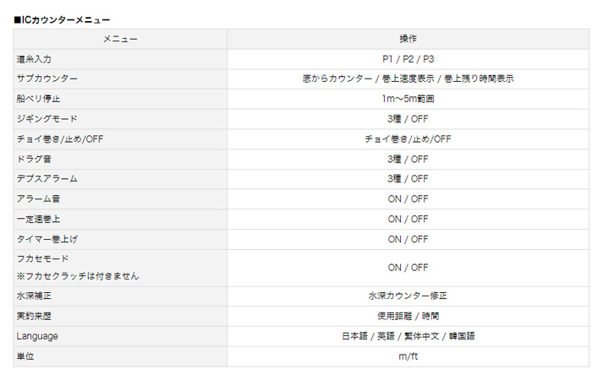Click the 水深カウンター修正 value cell

point(408,296)
